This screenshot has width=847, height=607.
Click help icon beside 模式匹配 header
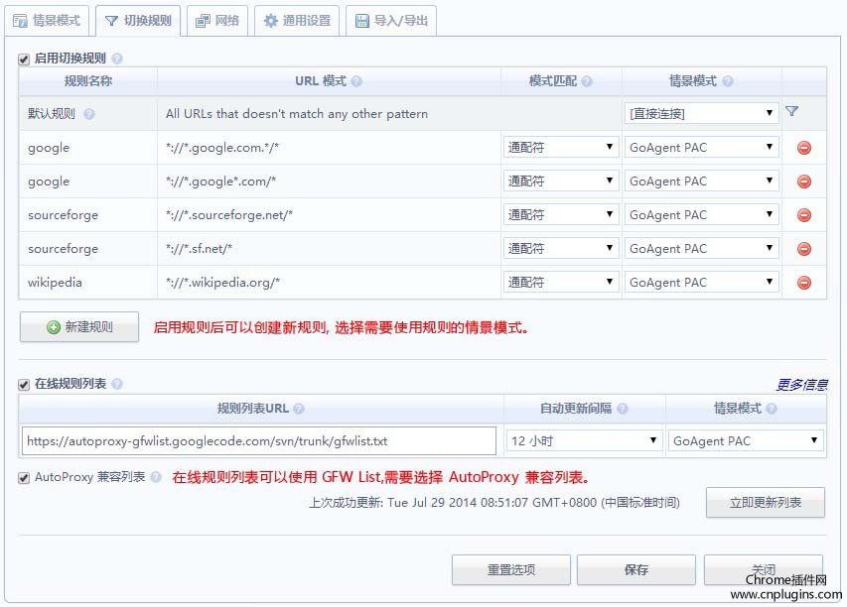coord(586,81)
